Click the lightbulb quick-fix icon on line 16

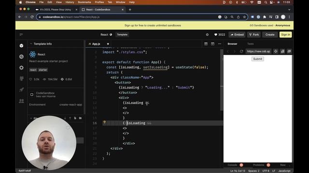coord(105,122)
